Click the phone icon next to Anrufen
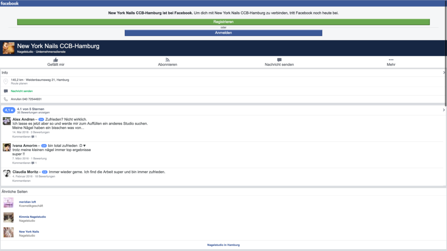 pos(6,99)
